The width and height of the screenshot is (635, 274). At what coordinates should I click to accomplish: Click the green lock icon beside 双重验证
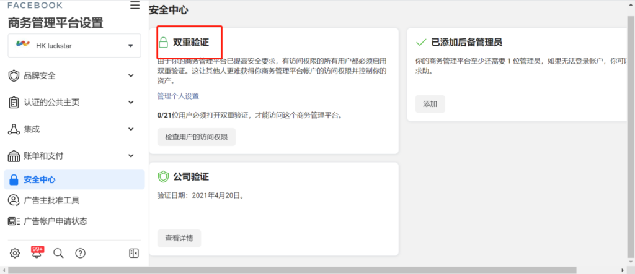pyautogui.click(x=164, y=43)
